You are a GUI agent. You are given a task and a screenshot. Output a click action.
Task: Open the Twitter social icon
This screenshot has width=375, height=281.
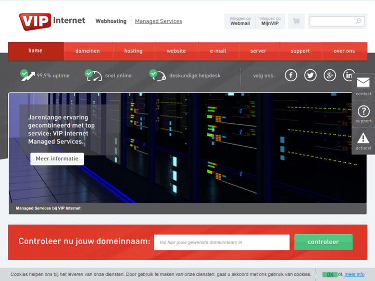coord(310,75)
